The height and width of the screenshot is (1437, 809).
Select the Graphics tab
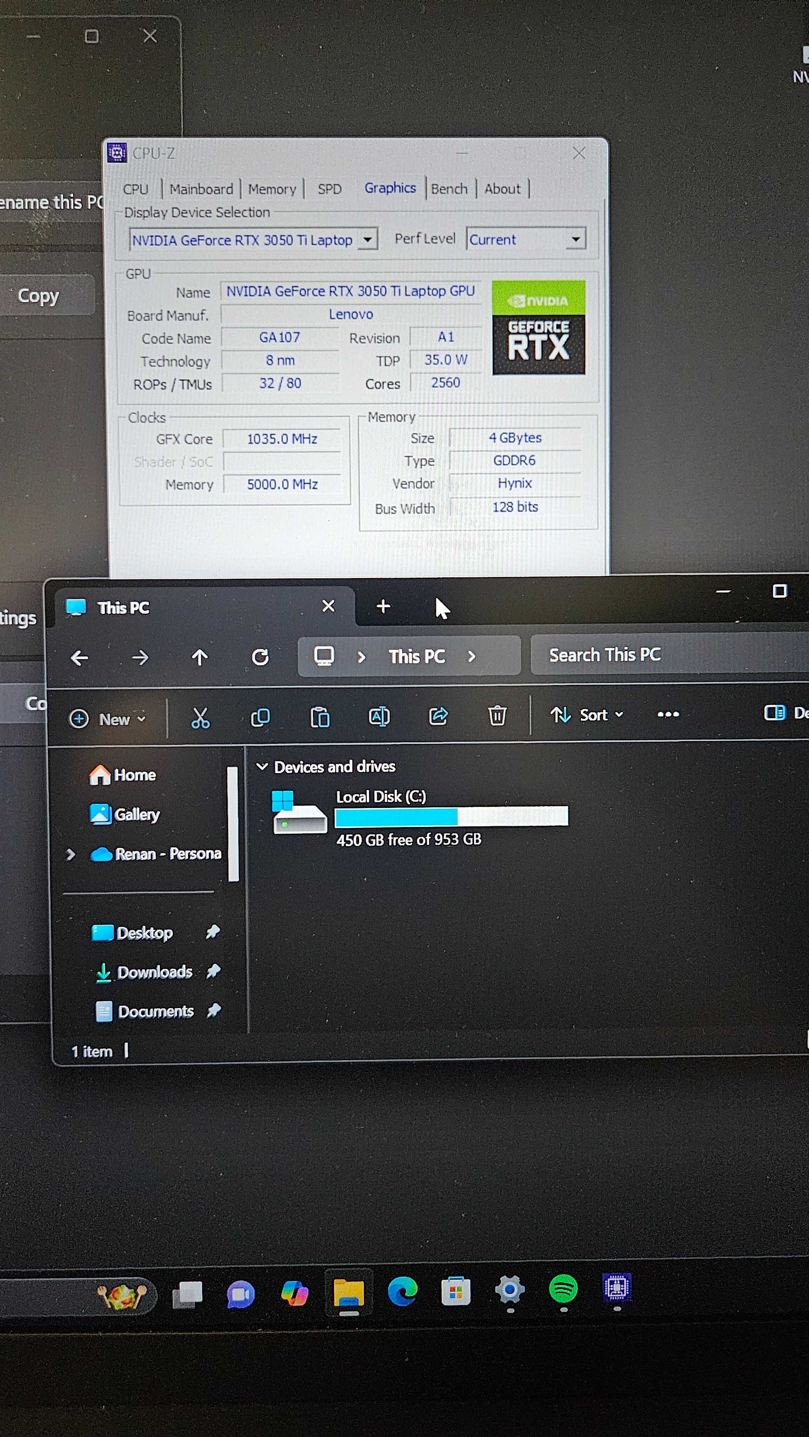click(x=390, y=188)
